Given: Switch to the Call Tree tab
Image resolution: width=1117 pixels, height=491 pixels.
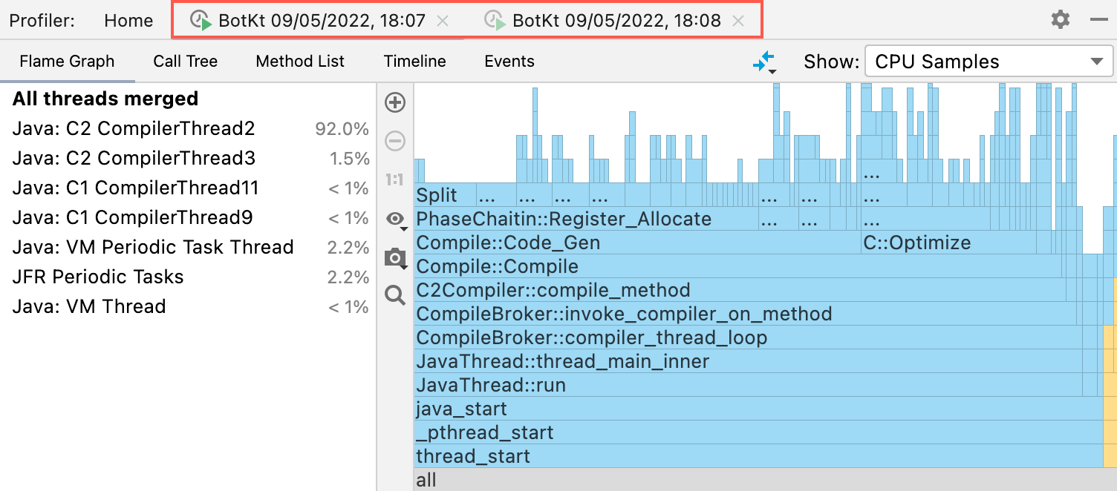Looking at the screenshot, I should (x=185, y=62).
